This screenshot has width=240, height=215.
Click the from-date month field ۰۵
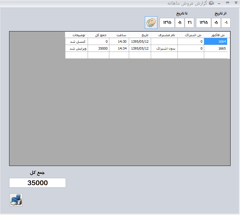click(216, 23)
